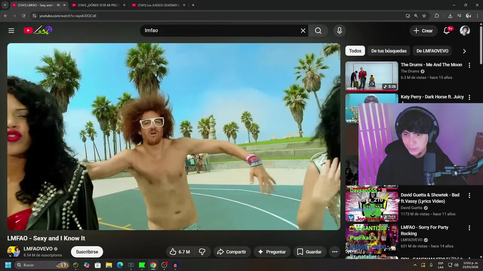
Task: Click the Suscribirse button
Action: point(87,252)
